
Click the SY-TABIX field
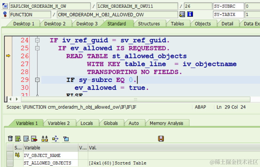point(228,14)
